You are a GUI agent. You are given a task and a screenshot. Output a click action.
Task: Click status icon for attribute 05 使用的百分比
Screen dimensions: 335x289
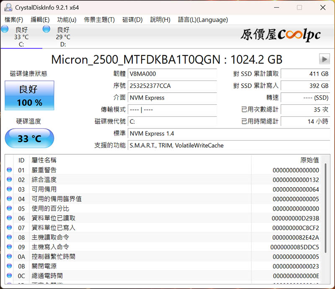10,208
